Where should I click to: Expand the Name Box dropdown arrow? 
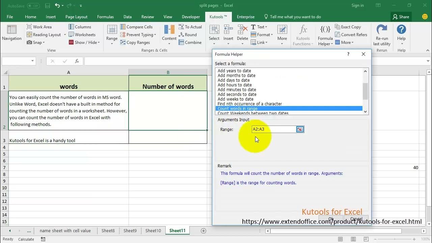tap(33, 61)
